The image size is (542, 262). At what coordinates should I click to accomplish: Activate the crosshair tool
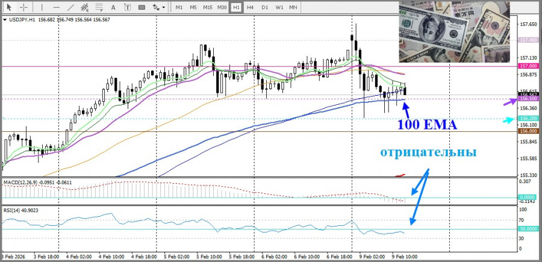coord(23,7)
